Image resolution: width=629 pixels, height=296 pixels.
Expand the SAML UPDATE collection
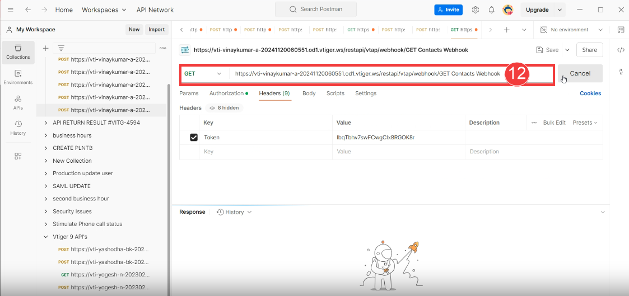(x=46, y=186)
